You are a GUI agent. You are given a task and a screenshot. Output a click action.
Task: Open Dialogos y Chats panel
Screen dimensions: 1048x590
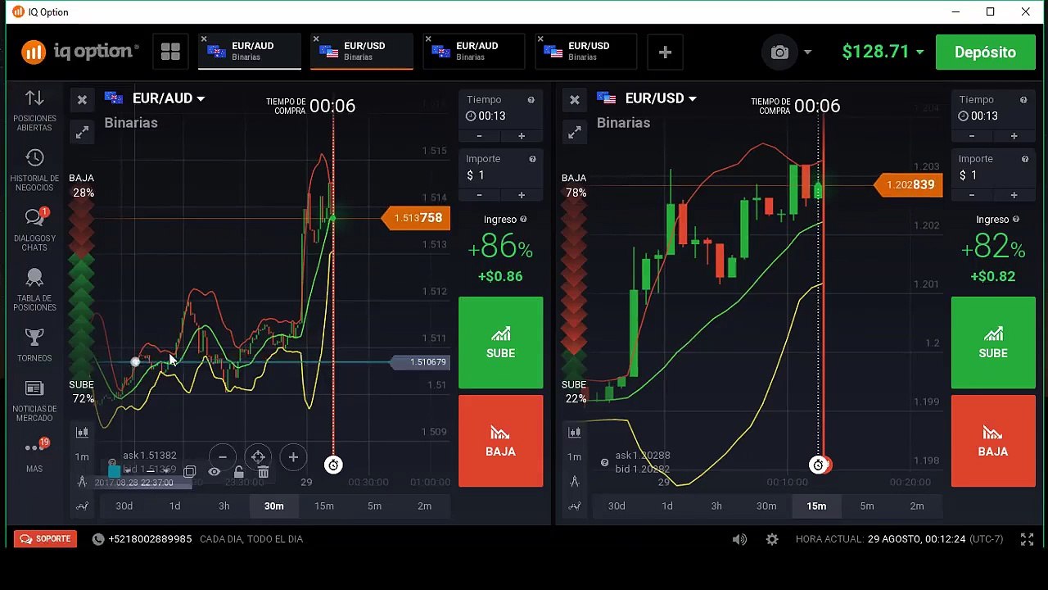click(x=34, y=229)
